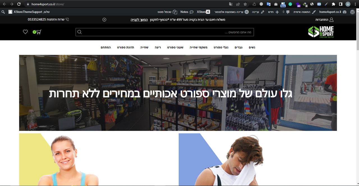Open Men (גברים) category menu
Image resolution: width=359 pixels, height=186 pixels.
(x=238, y=47)
